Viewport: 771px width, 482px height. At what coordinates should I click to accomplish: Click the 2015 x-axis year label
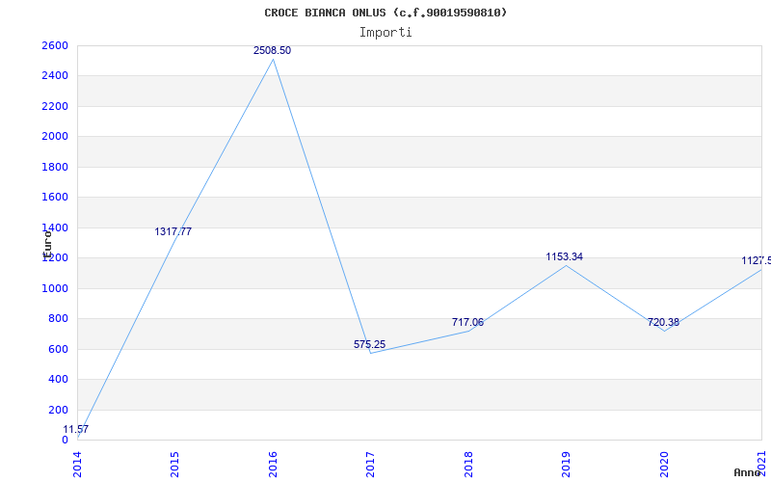[x=175, y=465]
